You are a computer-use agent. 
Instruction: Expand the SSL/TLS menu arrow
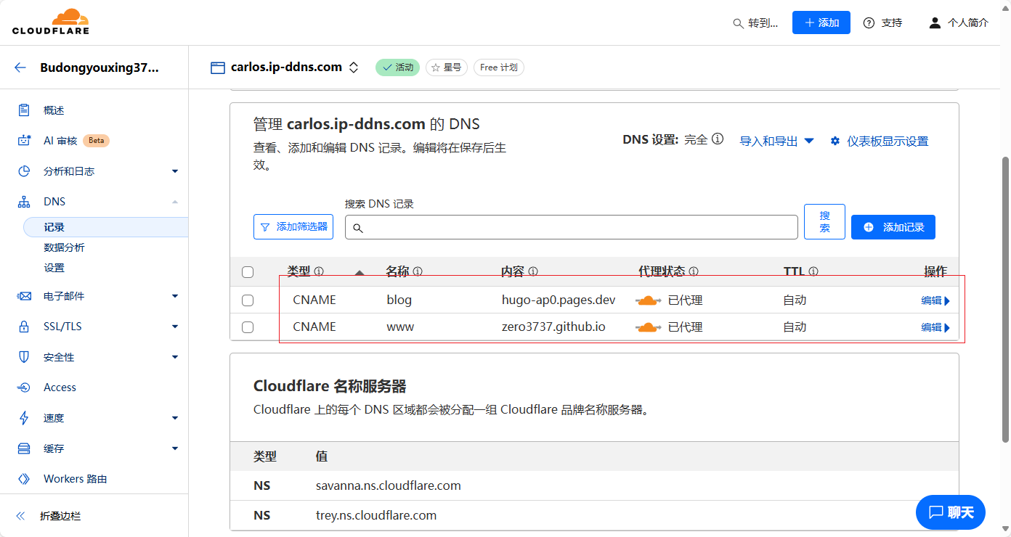click(175, 327)
